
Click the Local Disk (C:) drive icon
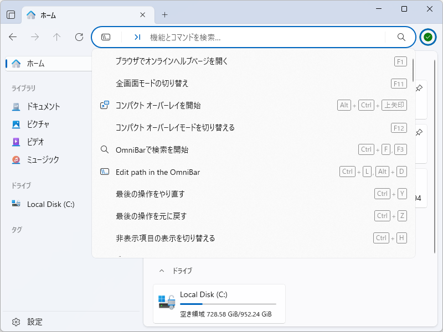click(17, 204)
